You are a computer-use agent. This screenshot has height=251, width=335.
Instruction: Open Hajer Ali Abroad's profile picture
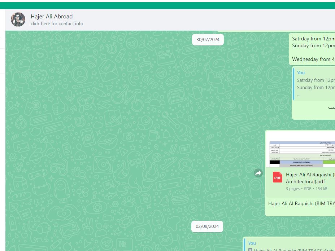tap(18, 19)
